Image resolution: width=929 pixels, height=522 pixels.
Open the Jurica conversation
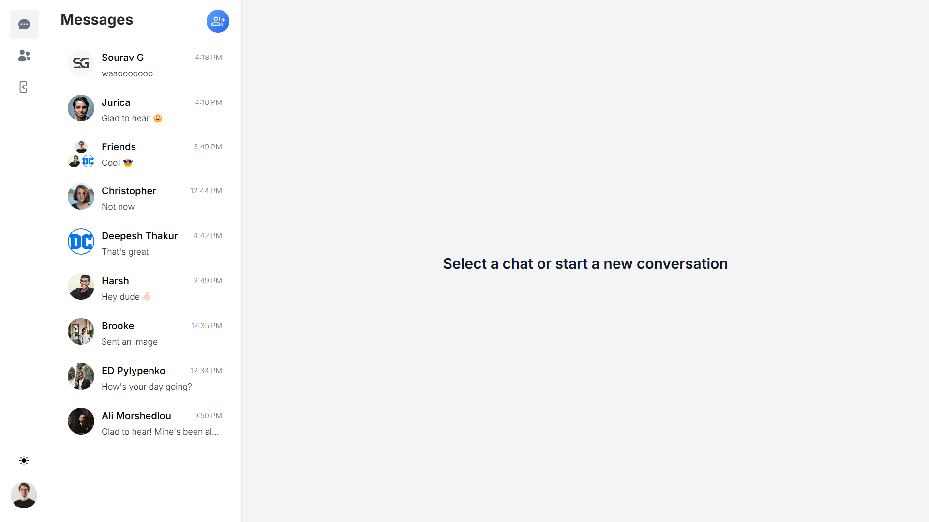(x=145, y=108)
